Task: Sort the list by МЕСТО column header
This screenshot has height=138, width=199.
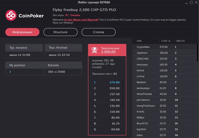Action: 181,41
